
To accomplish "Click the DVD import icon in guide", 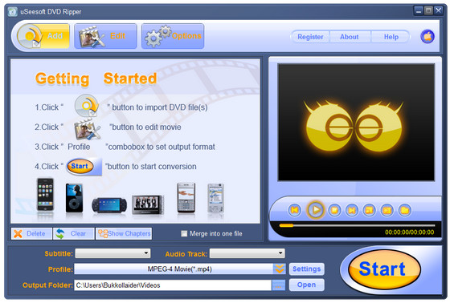I will pos(87,105).
